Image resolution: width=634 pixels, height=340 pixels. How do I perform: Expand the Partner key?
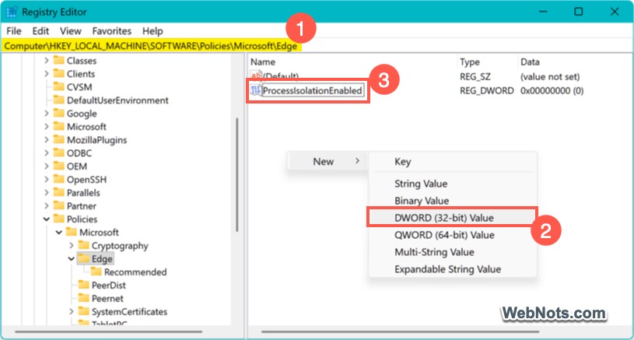pyautogui.click(x=47, y=206)
